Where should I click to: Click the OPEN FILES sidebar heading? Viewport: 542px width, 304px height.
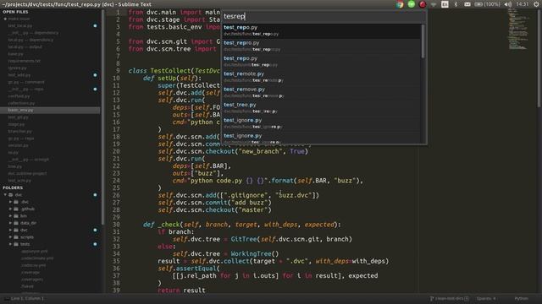[15, 12]
